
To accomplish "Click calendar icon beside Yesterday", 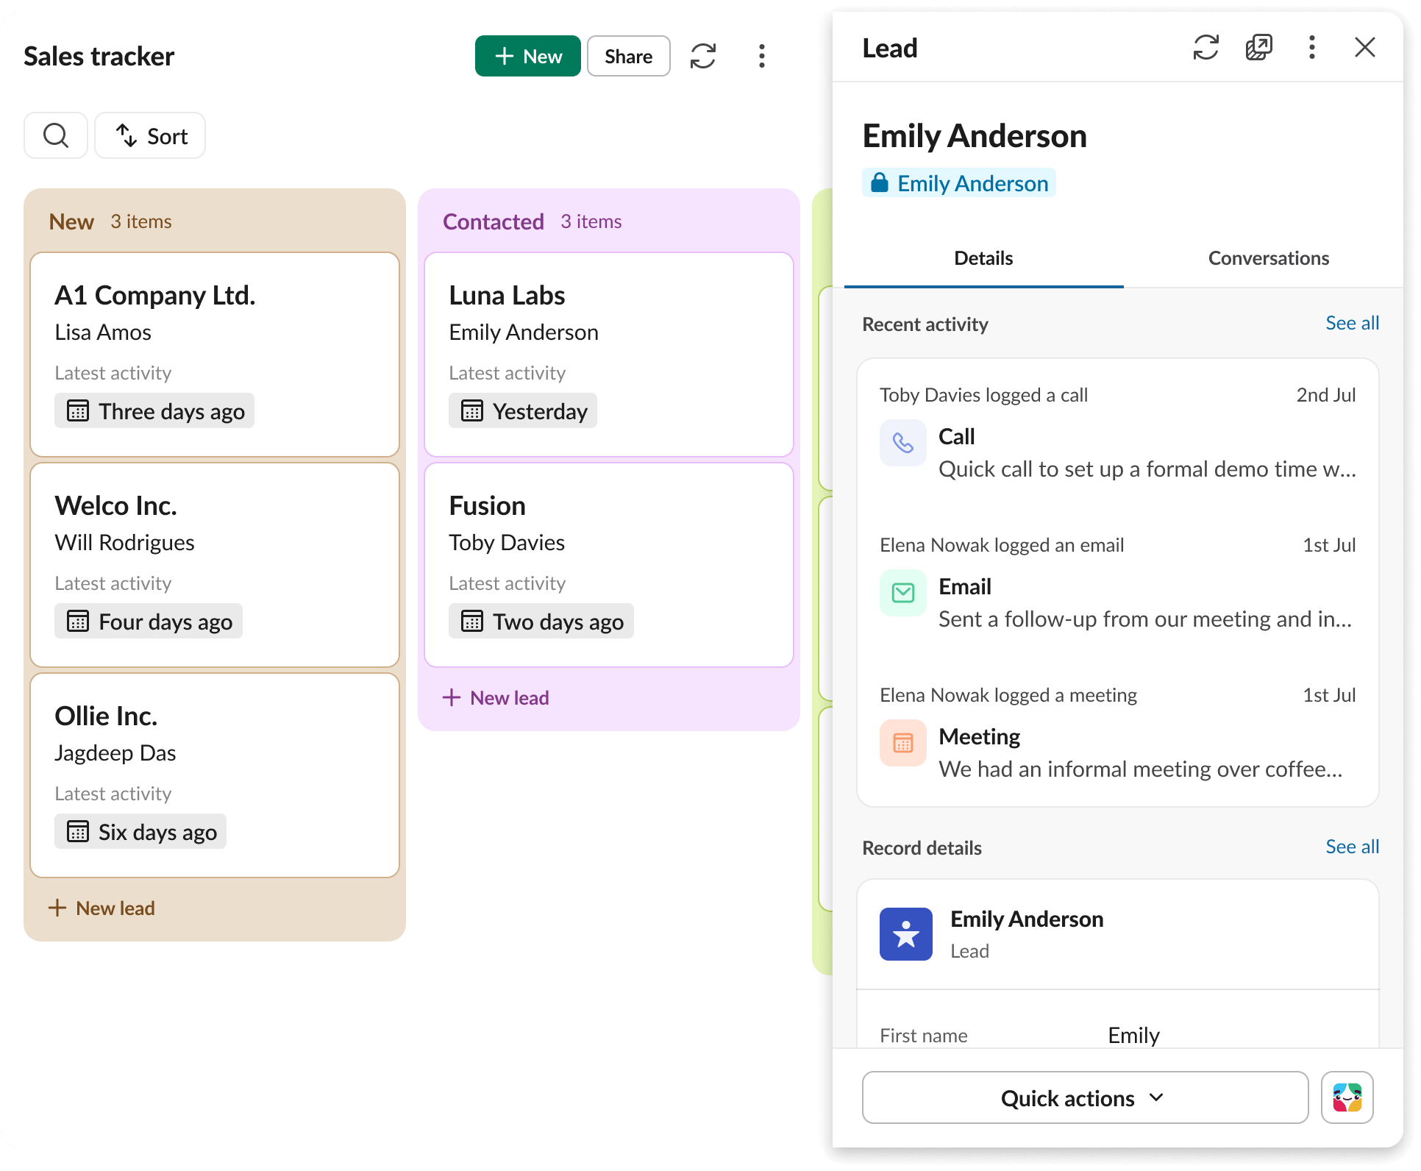I will click(472, 410).
